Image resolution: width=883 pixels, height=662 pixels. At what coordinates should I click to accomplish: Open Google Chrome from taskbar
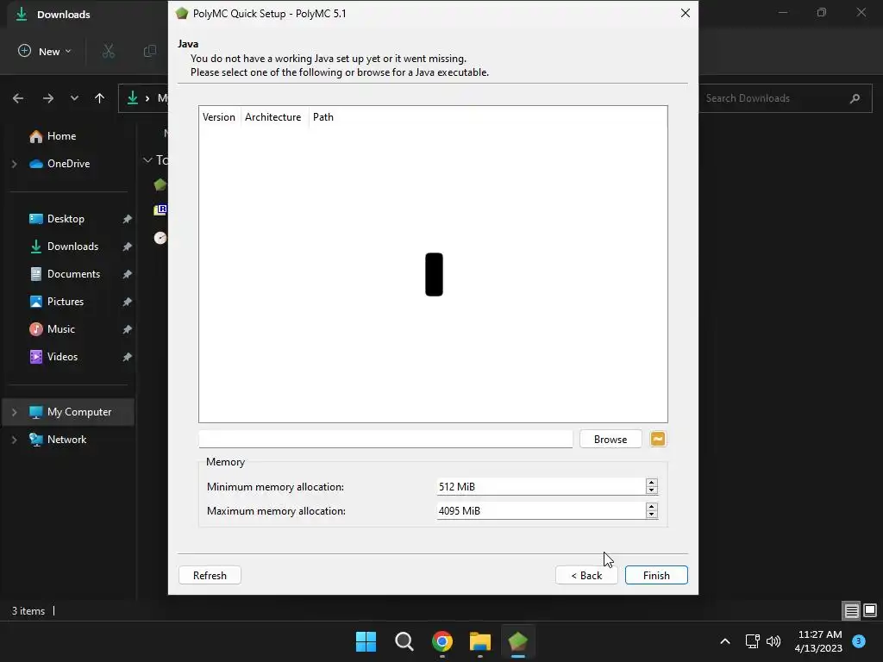pyautogui.click(x=442, y=641)
